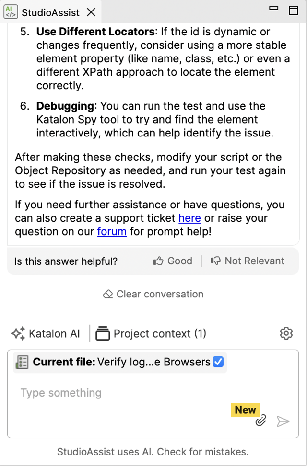Close the StudioAssist tab
307x466 pixels.
tap(91, 12)
